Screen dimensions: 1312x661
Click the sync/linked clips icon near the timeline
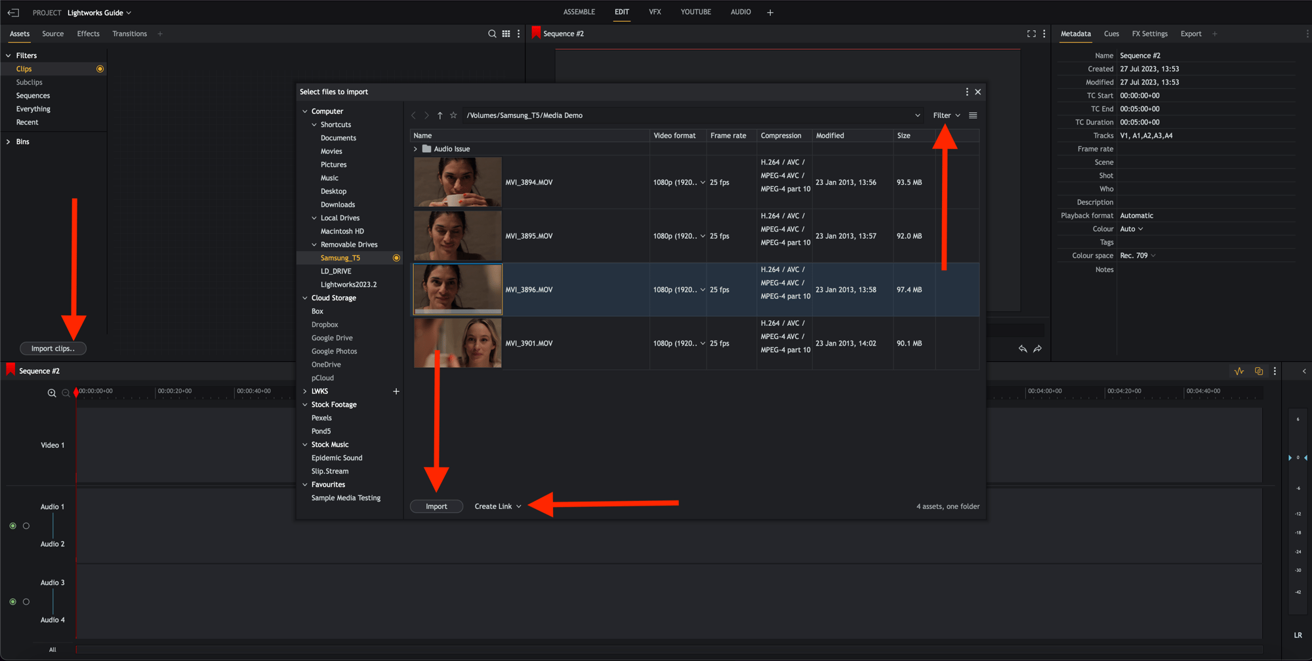tap(1258, 371)
